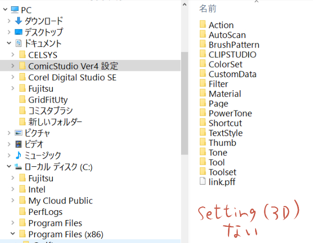Expand the ComicStudio Ver4 設定 tree node
The image size is (313, 243).
coord(13,66)
